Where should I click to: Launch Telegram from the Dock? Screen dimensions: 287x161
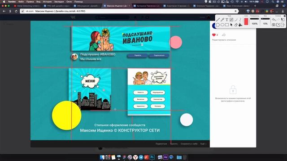[x=141, y=157]
